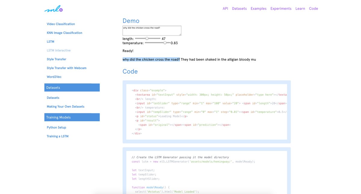Select LSTM Interactive sidebar link
Image resolution: width=361 pixels, height=194 pixels.
pos(59,50)
